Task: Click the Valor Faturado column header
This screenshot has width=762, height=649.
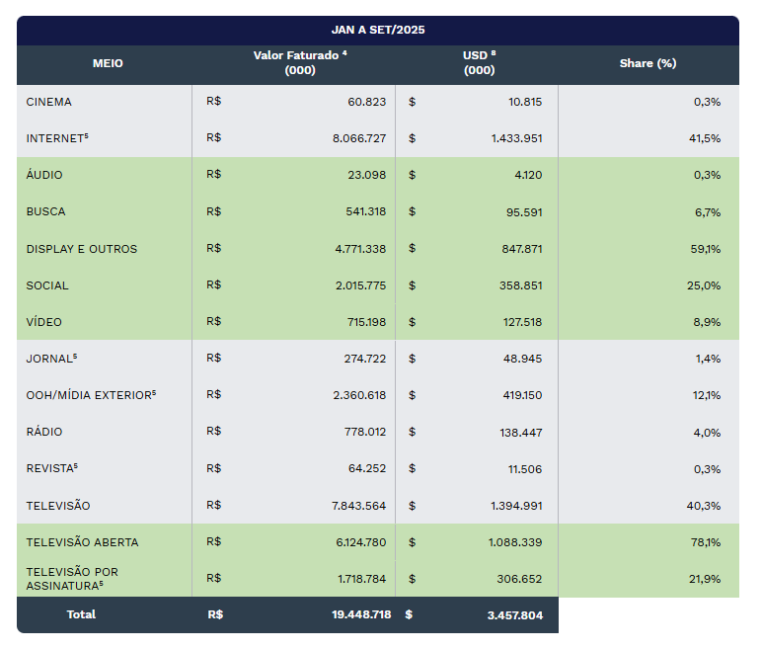Action: point(299,63)
